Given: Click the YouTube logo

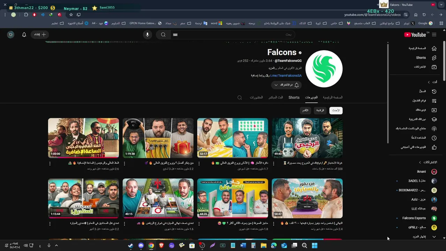Looking at the screenshot, I should click(x=415, y=35).
